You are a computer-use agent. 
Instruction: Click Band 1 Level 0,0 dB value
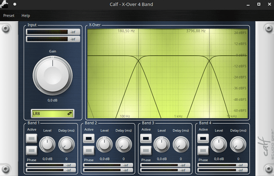click(x=48, y=159)
